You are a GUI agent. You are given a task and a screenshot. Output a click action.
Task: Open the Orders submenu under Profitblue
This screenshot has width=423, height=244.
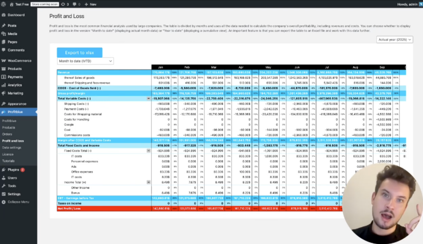click(x=7, y=134)
